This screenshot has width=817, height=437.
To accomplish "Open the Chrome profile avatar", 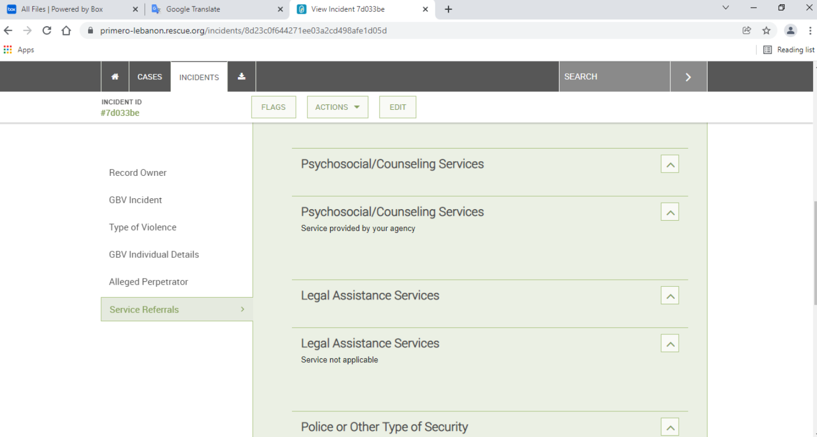I will pyautogui.click(x=790, y=31).
